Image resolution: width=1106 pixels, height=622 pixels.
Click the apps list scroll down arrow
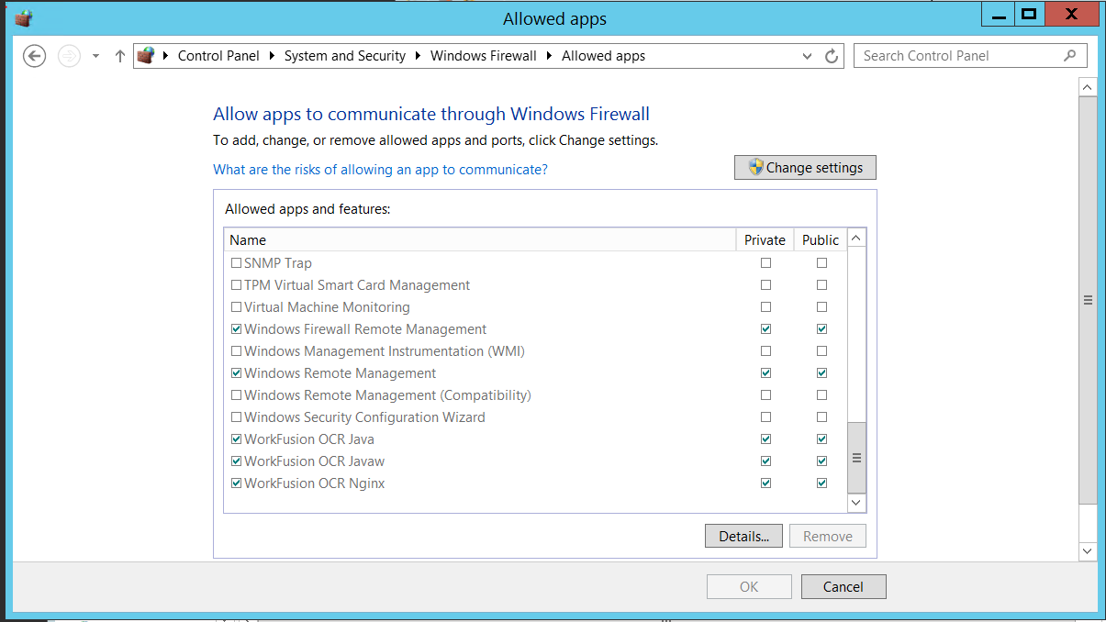(x=856, y=503)
